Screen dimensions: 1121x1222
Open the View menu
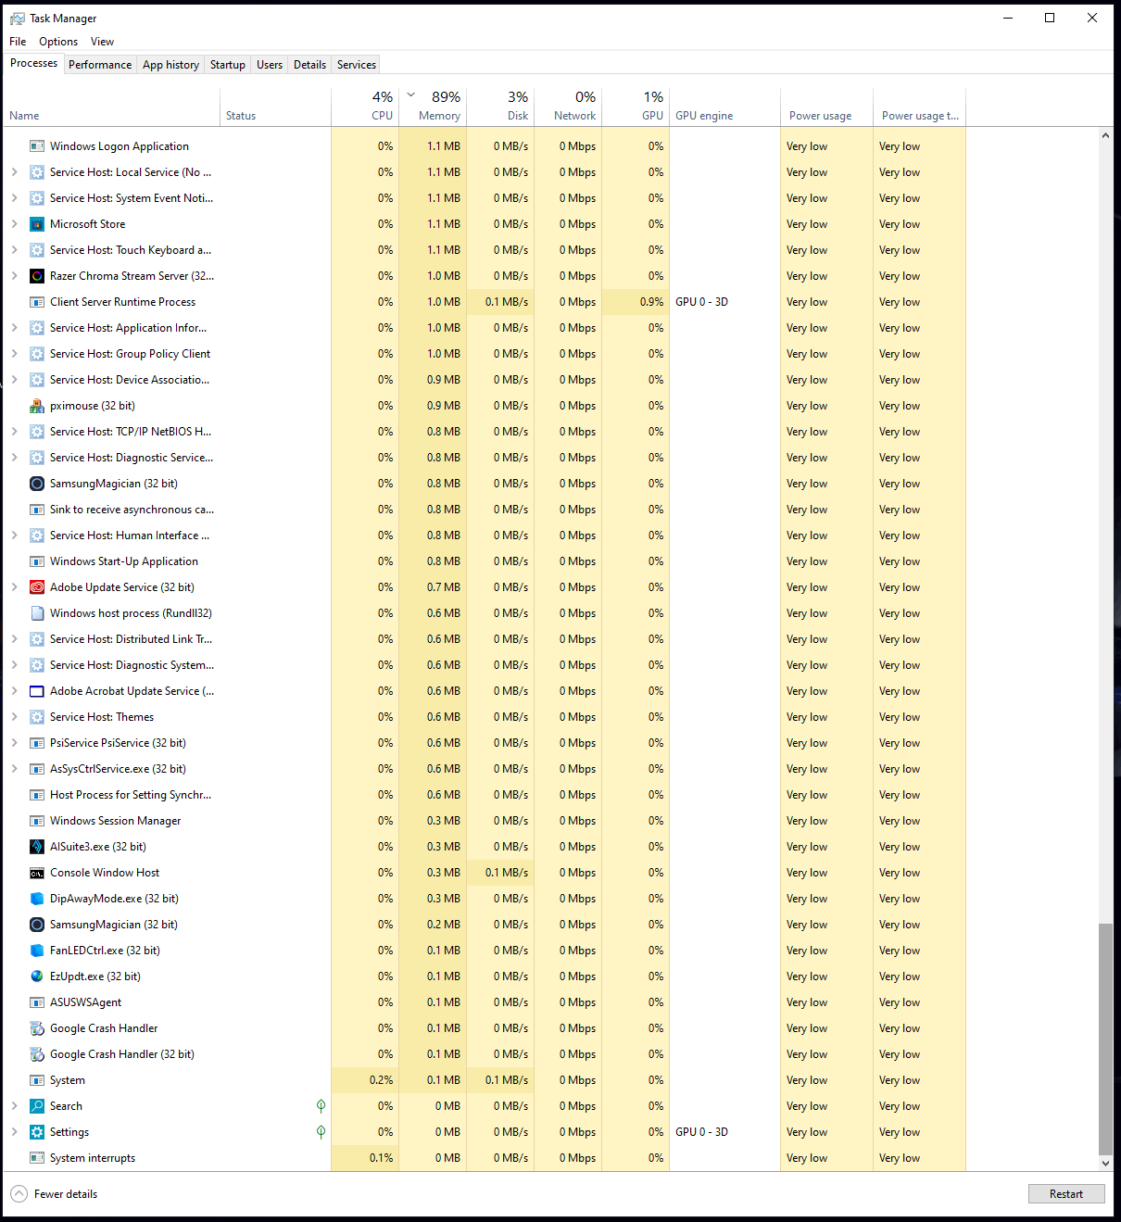tap(102, 42)
